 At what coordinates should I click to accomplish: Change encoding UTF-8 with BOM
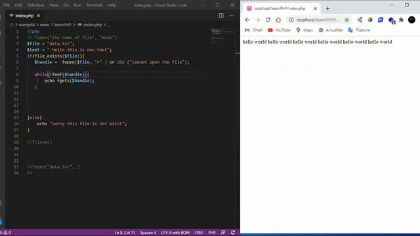point(175,233)
